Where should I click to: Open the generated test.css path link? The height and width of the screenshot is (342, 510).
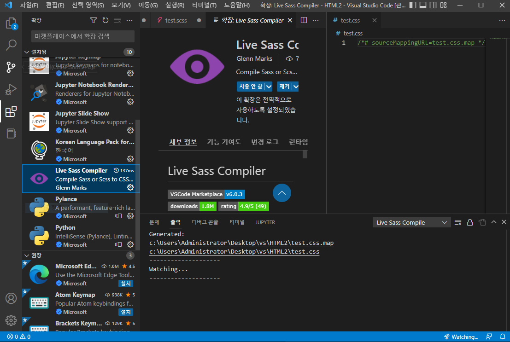(x=234, y=252)
